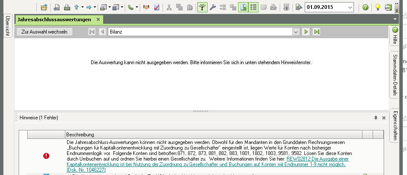Click the 'Die Auswertung kann nicht ausgegeben werden' message
The height and width of the screenshot is (175, 407).
pyautogui.click(x=201, y=62)
